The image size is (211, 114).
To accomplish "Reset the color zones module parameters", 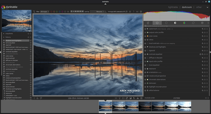I will coord(205,36).
